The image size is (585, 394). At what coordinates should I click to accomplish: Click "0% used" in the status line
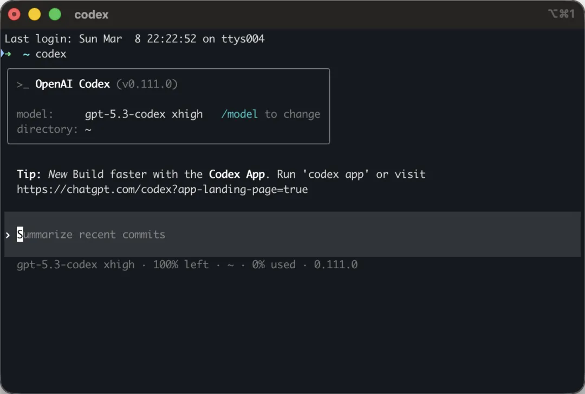click(274, 265)
